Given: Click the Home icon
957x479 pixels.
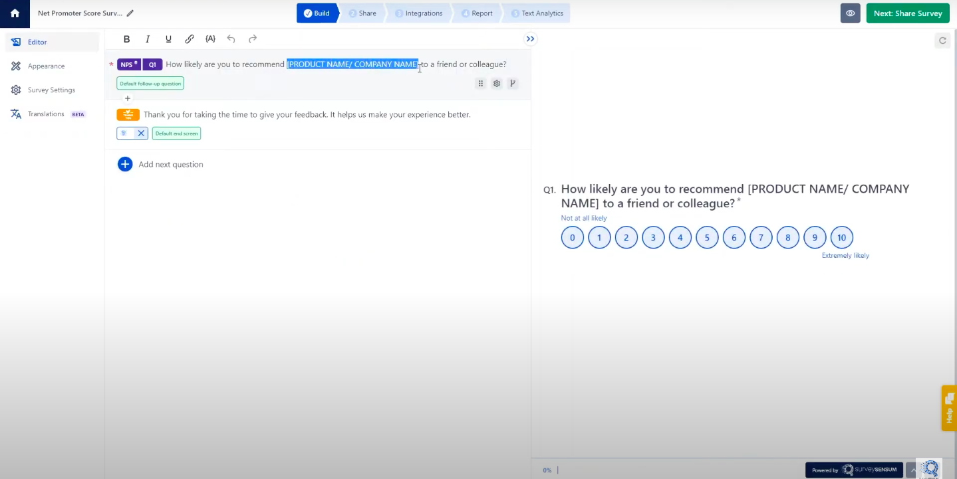Looking at the screenshot, I should point(15,13).
